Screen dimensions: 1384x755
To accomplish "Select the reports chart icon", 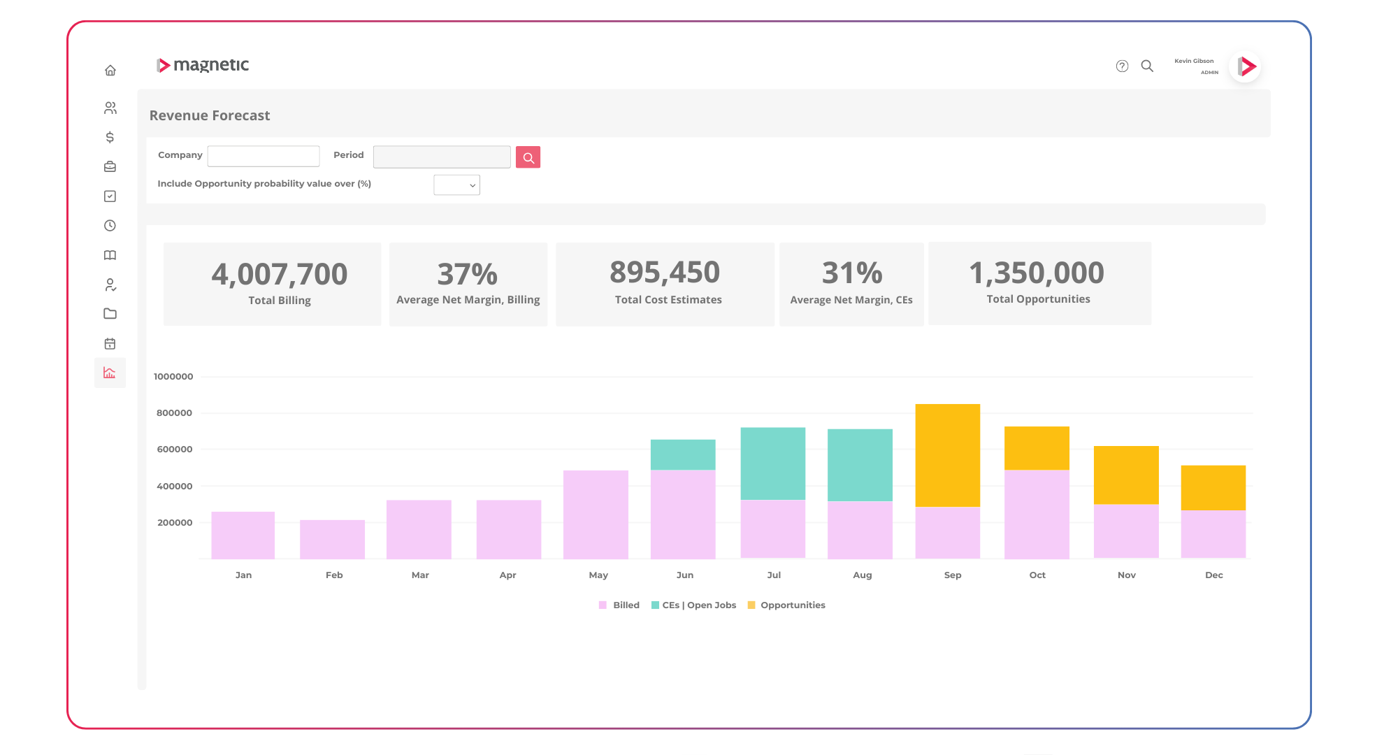I will pos(110,373).
